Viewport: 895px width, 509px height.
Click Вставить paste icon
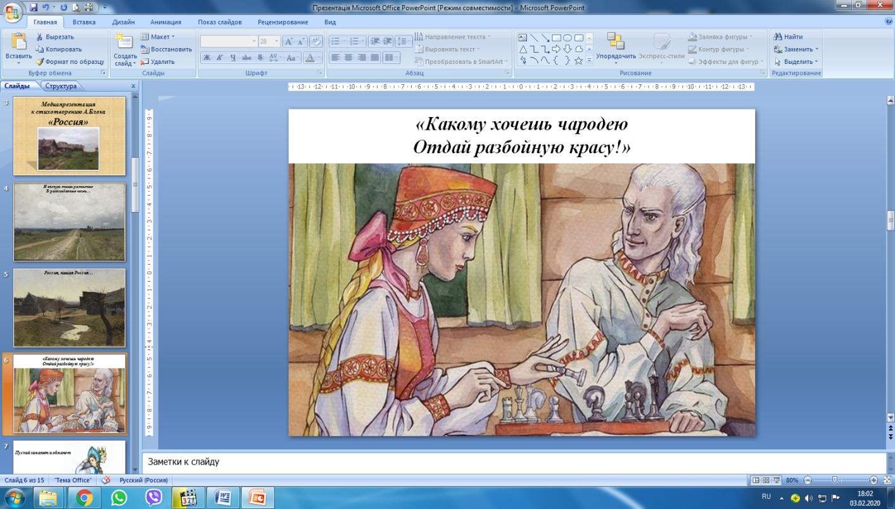click(x=18, y=42)
